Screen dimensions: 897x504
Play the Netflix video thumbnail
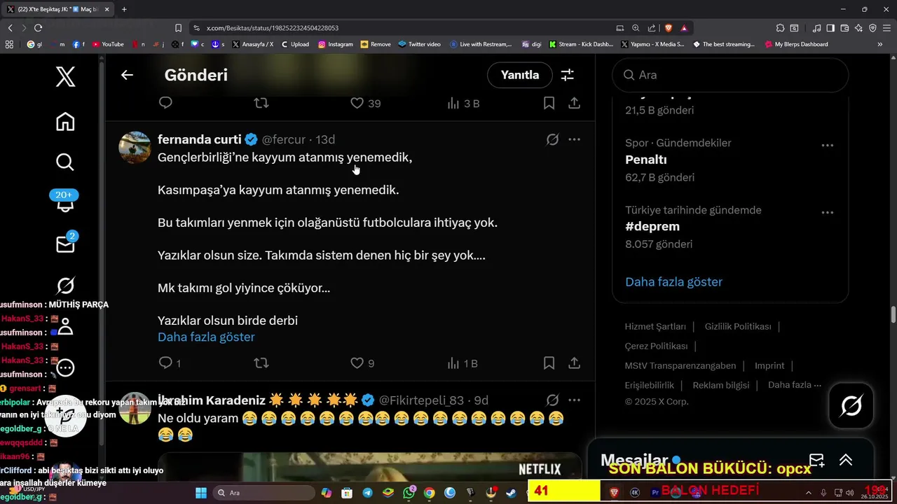[x=370, y=469]
